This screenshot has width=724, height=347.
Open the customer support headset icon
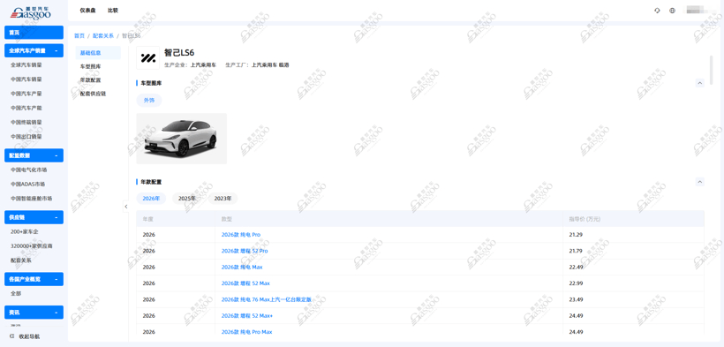658,11
